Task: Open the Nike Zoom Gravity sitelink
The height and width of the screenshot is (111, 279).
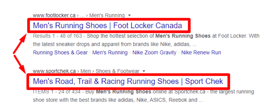Action: coord(154,53)
